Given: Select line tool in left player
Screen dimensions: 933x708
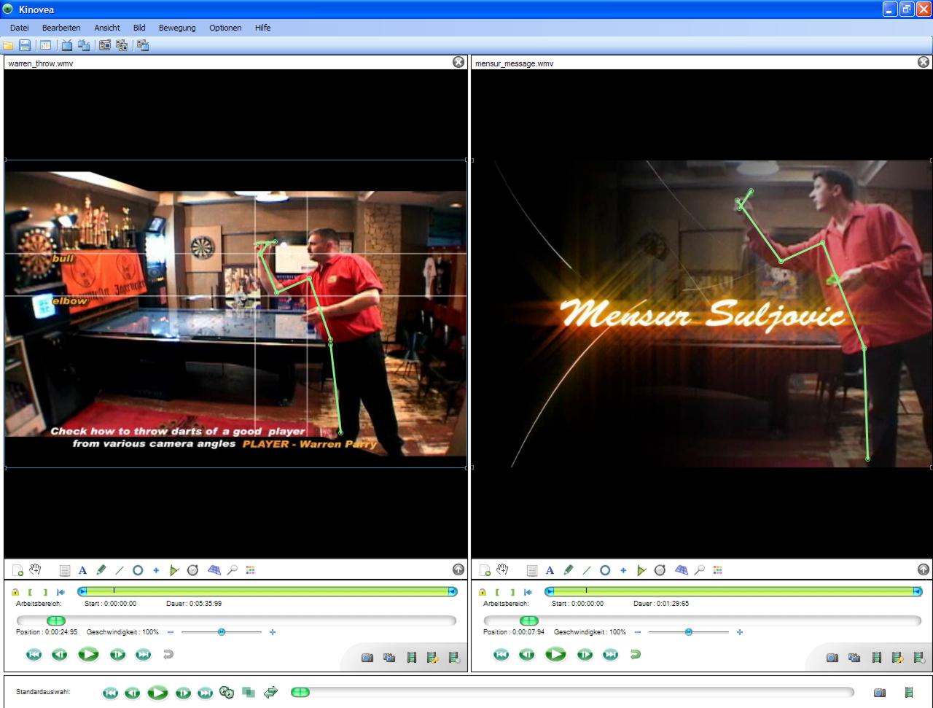Looking at the screenshot, I should point(119,570).
